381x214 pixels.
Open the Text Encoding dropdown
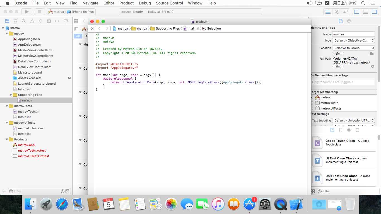point(353,120)
